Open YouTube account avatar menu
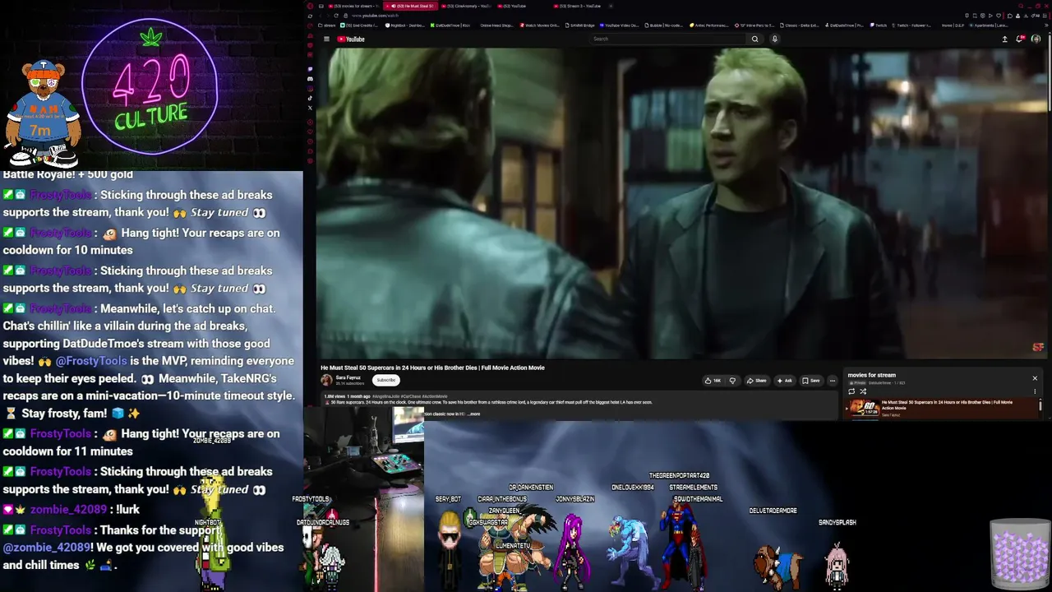This screenshot has width=1052, height=592. click(x=1036, y=39)
